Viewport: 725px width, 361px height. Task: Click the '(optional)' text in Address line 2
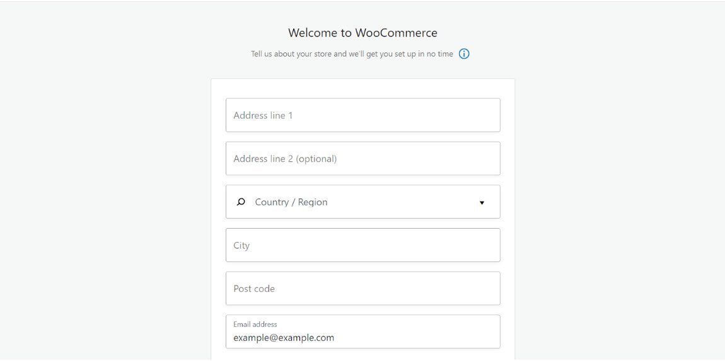tap(316, 159)
